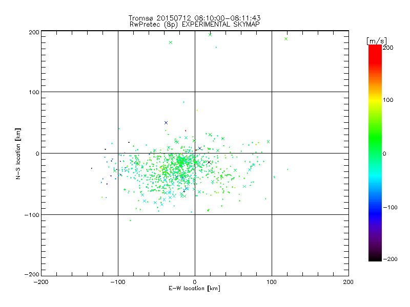Click the black X marker right of center

(209, 162)
